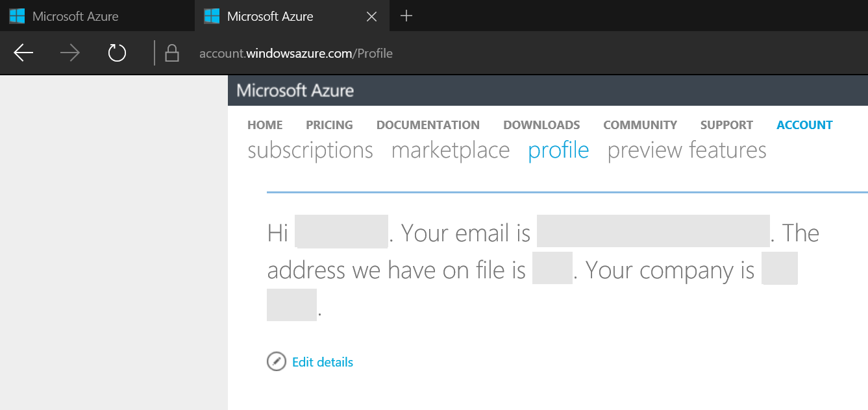Click the browser forward arrow

69,53
